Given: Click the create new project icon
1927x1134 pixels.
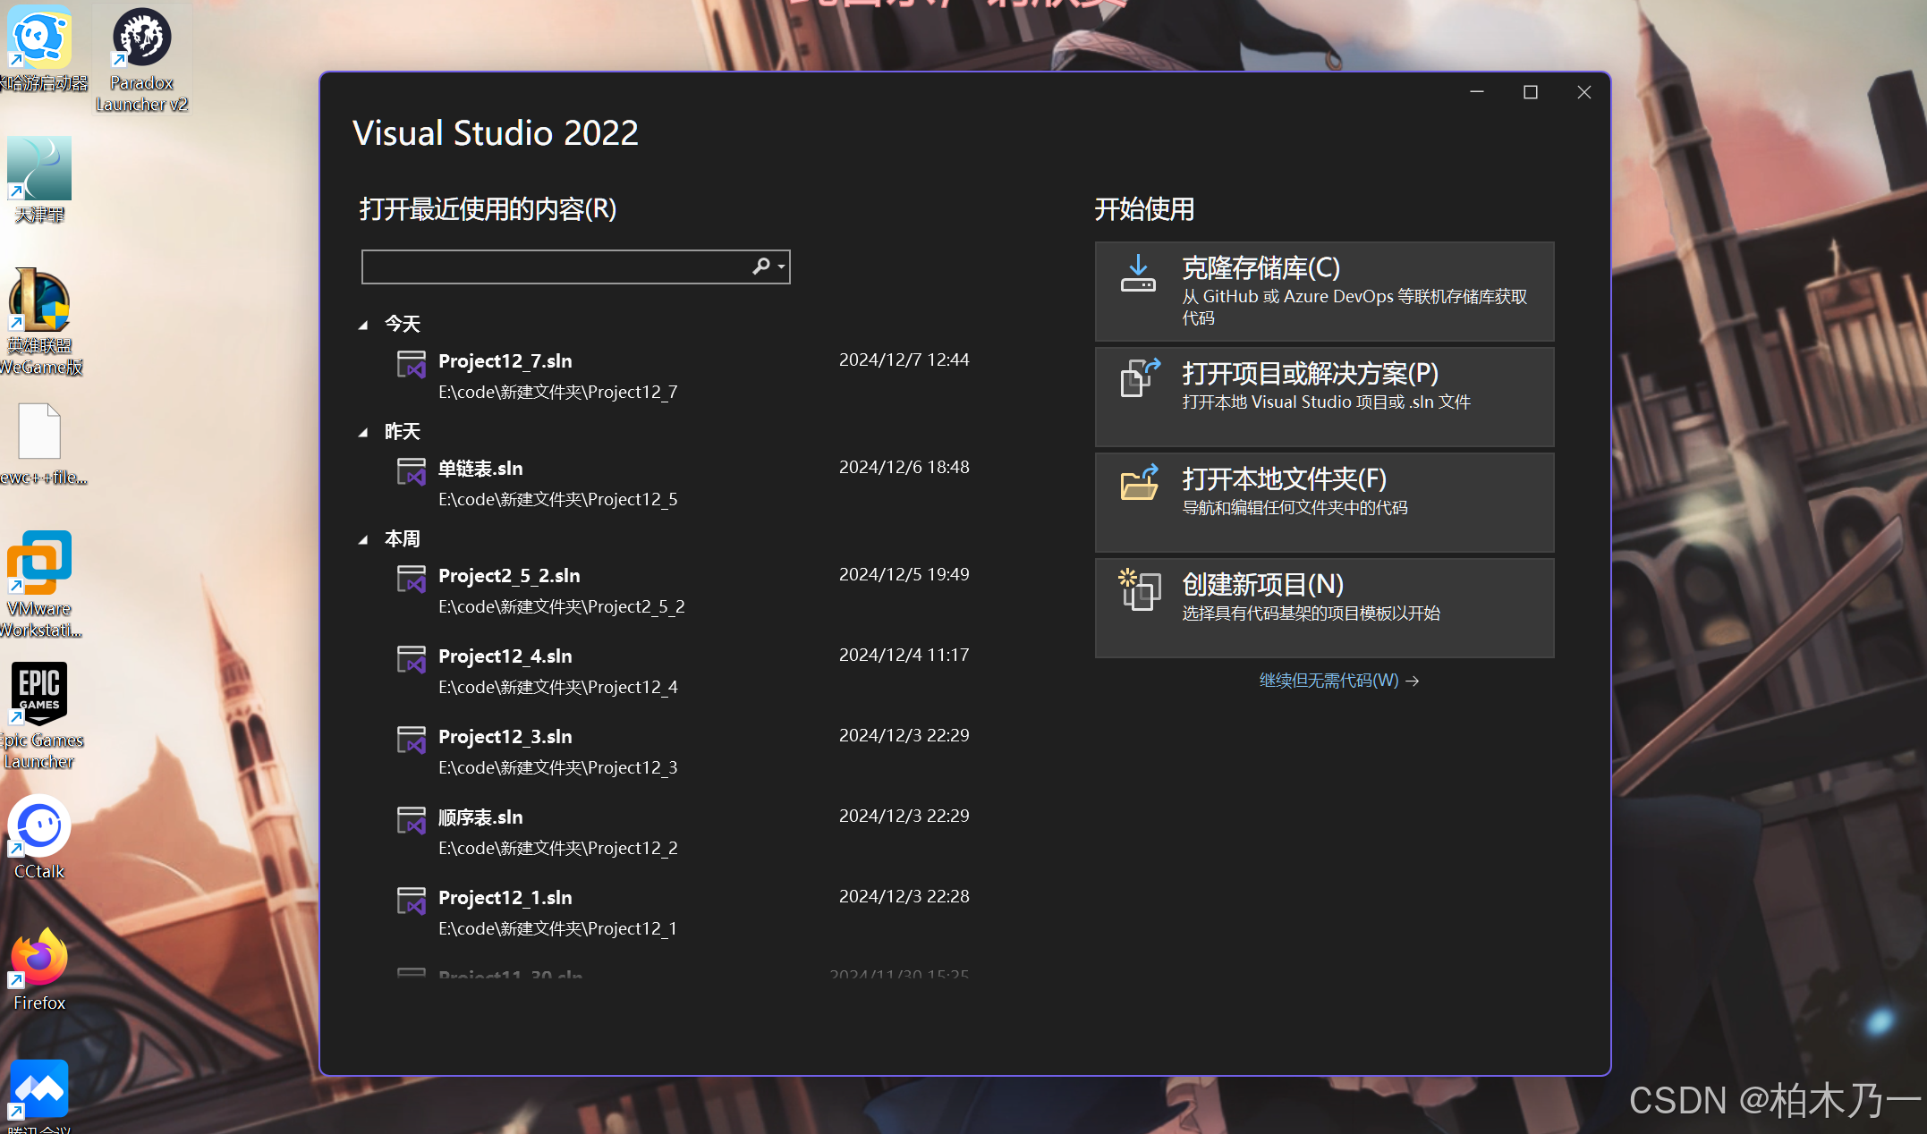Looking at the screenshot, I should click(x=1139, y=589).
